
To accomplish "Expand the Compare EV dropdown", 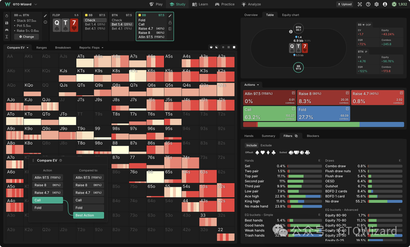I will pyautogui.click(x=18, y=47).
